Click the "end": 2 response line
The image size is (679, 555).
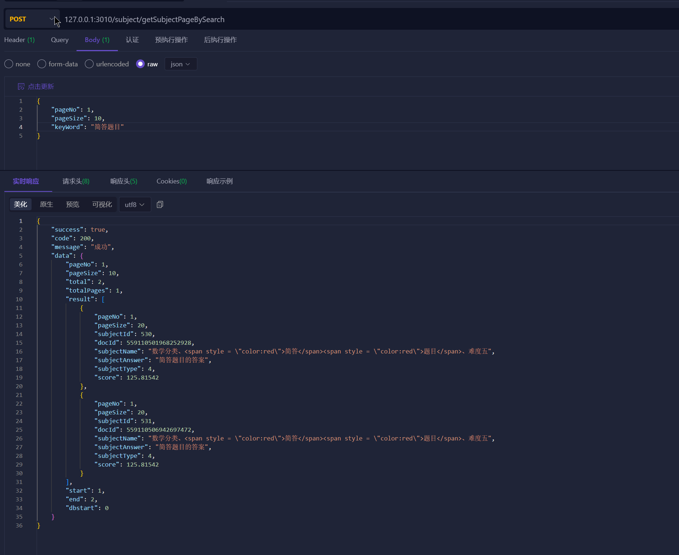pyautogui.click(x=82, y=500)
